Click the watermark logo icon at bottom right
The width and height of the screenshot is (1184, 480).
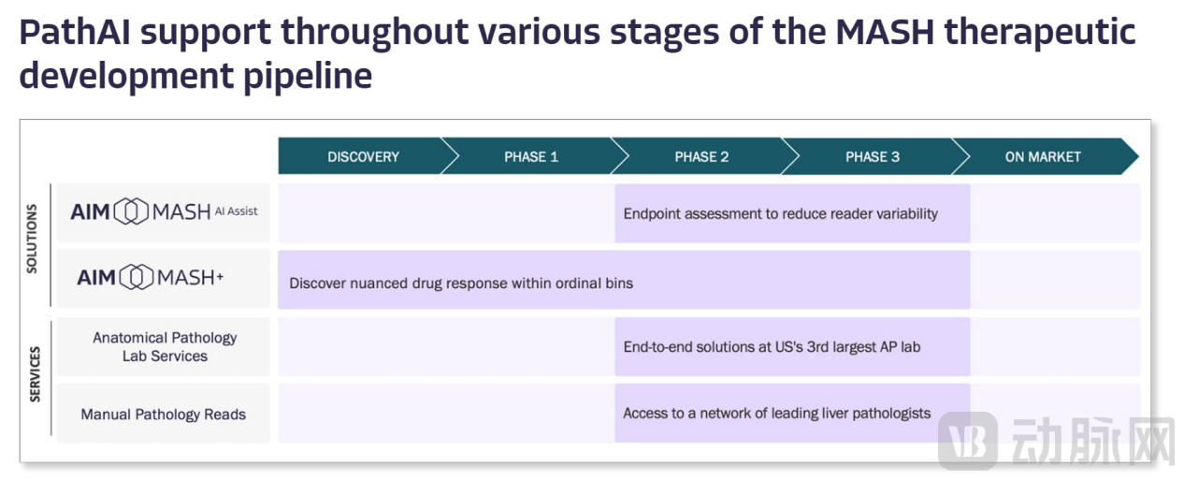click(969, 442)
